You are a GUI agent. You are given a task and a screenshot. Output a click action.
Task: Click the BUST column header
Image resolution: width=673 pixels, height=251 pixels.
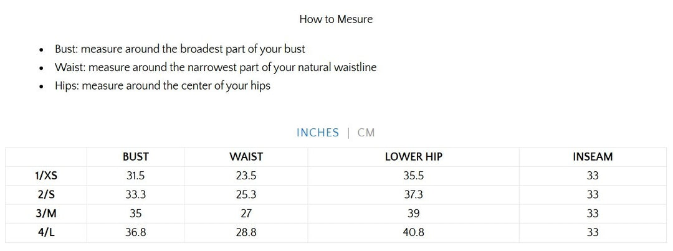136,157
